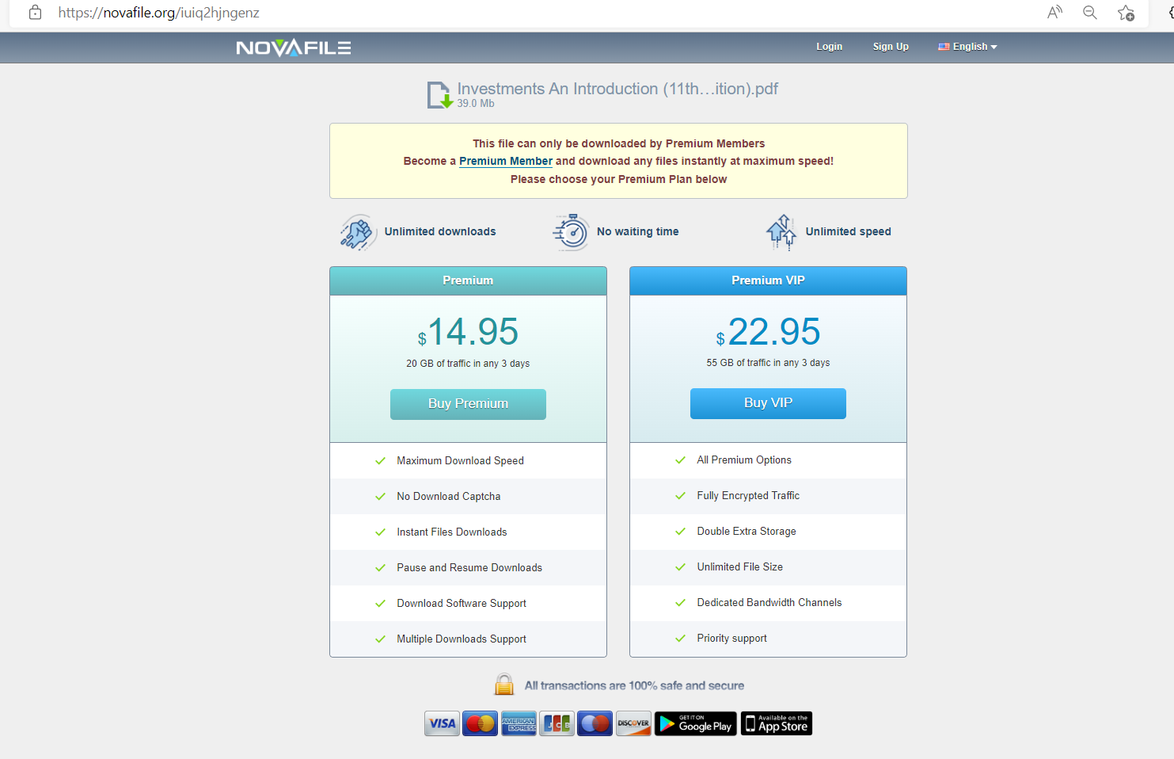
Task: Click checkmark next to Priority support
Action: tap(680, 639)
